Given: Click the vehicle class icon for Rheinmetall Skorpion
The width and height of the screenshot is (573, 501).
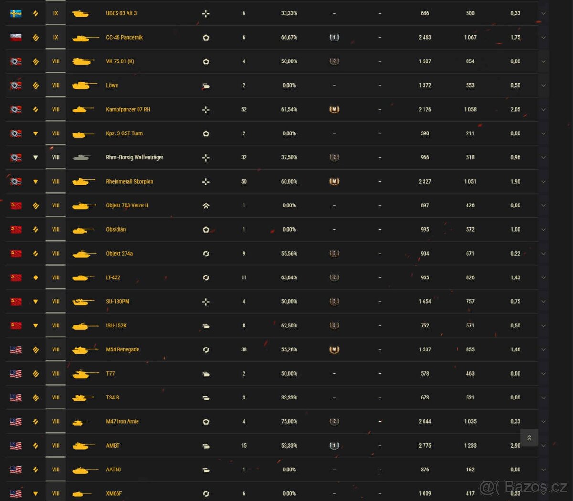Looking at the screenshot, I should 206,181.
